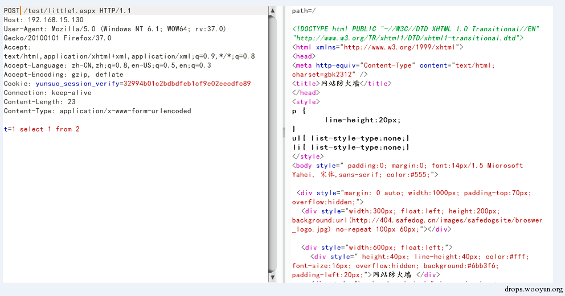
Task: Click the POST request line text
Action: coord(67,11)
